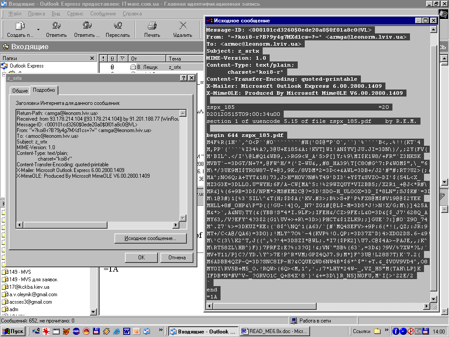The height and width of the screenshot is (337, 449).
Task: Click headers box horizontal scroll left arrow
Action: click(19, 225)
